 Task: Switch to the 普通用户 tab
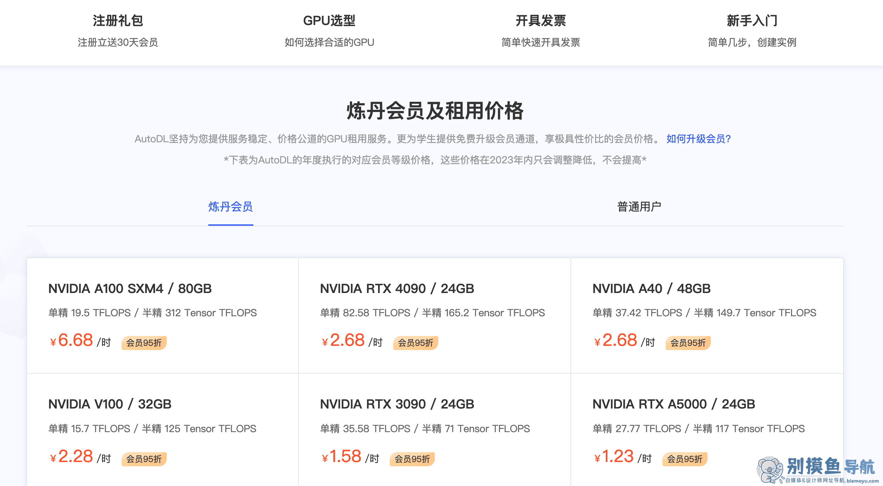pos(639,207)
